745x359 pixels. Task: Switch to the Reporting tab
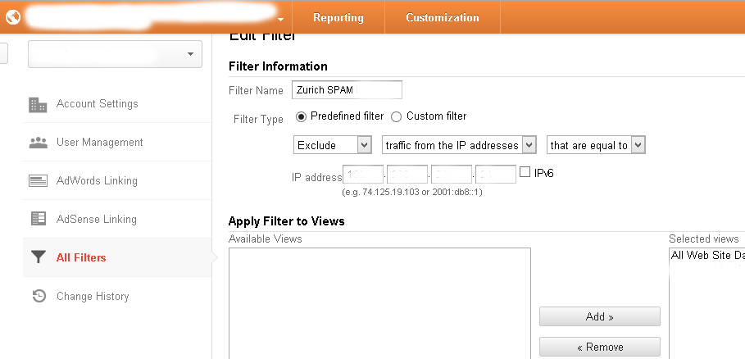338,17
